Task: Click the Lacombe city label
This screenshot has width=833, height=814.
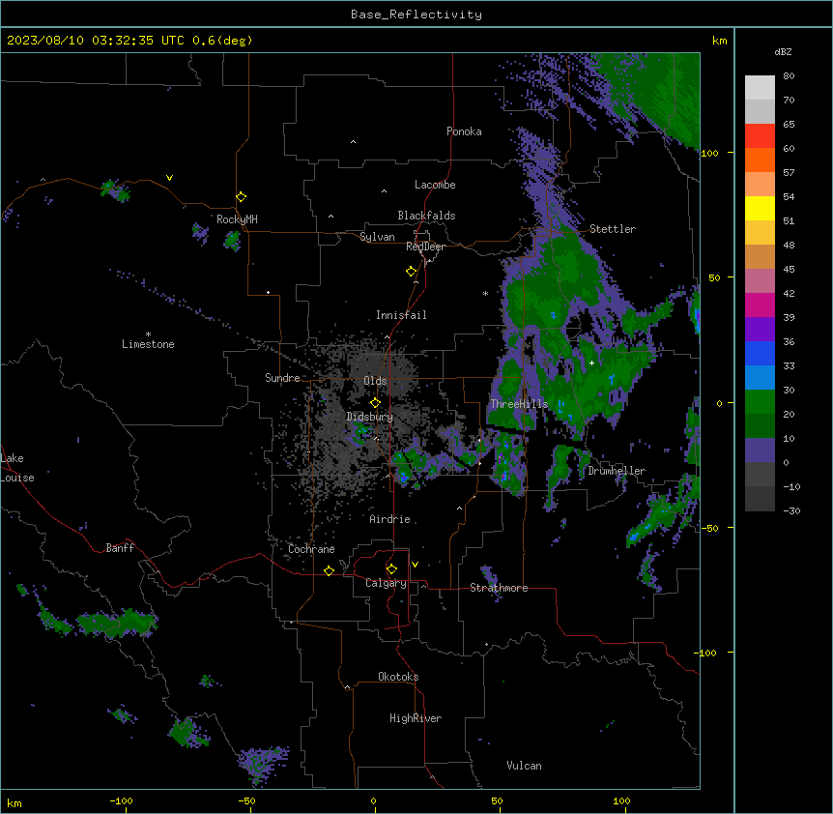Action: click(x=435, y=185)
